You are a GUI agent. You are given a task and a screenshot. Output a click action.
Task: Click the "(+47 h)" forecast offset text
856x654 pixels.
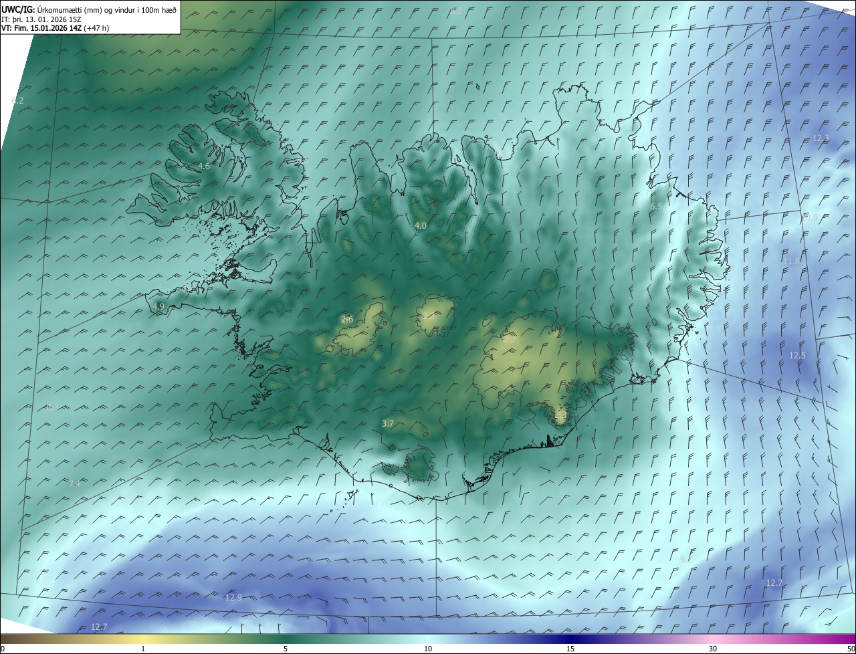tap(97, 28)
